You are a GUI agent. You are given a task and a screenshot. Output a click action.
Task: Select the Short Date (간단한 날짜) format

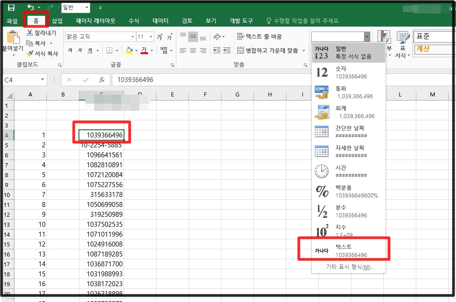click(x=348, y=132)
